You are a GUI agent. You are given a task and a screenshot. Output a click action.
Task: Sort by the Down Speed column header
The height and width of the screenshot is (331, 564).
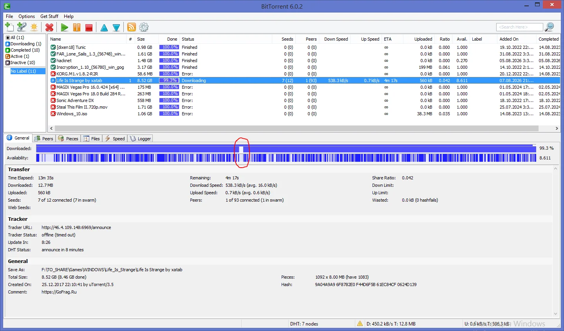pyautogui.click(x=334, y=39)
